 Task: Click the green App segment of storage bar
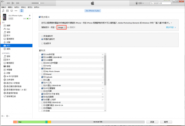coord(32,122)
